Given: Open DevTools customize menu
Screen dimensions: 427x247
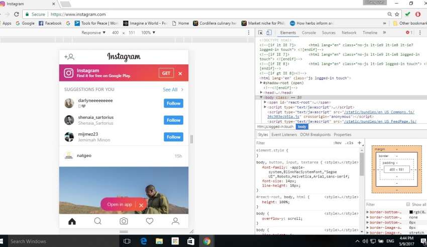Looking at the screenshot, I should [x=420, y=32].
